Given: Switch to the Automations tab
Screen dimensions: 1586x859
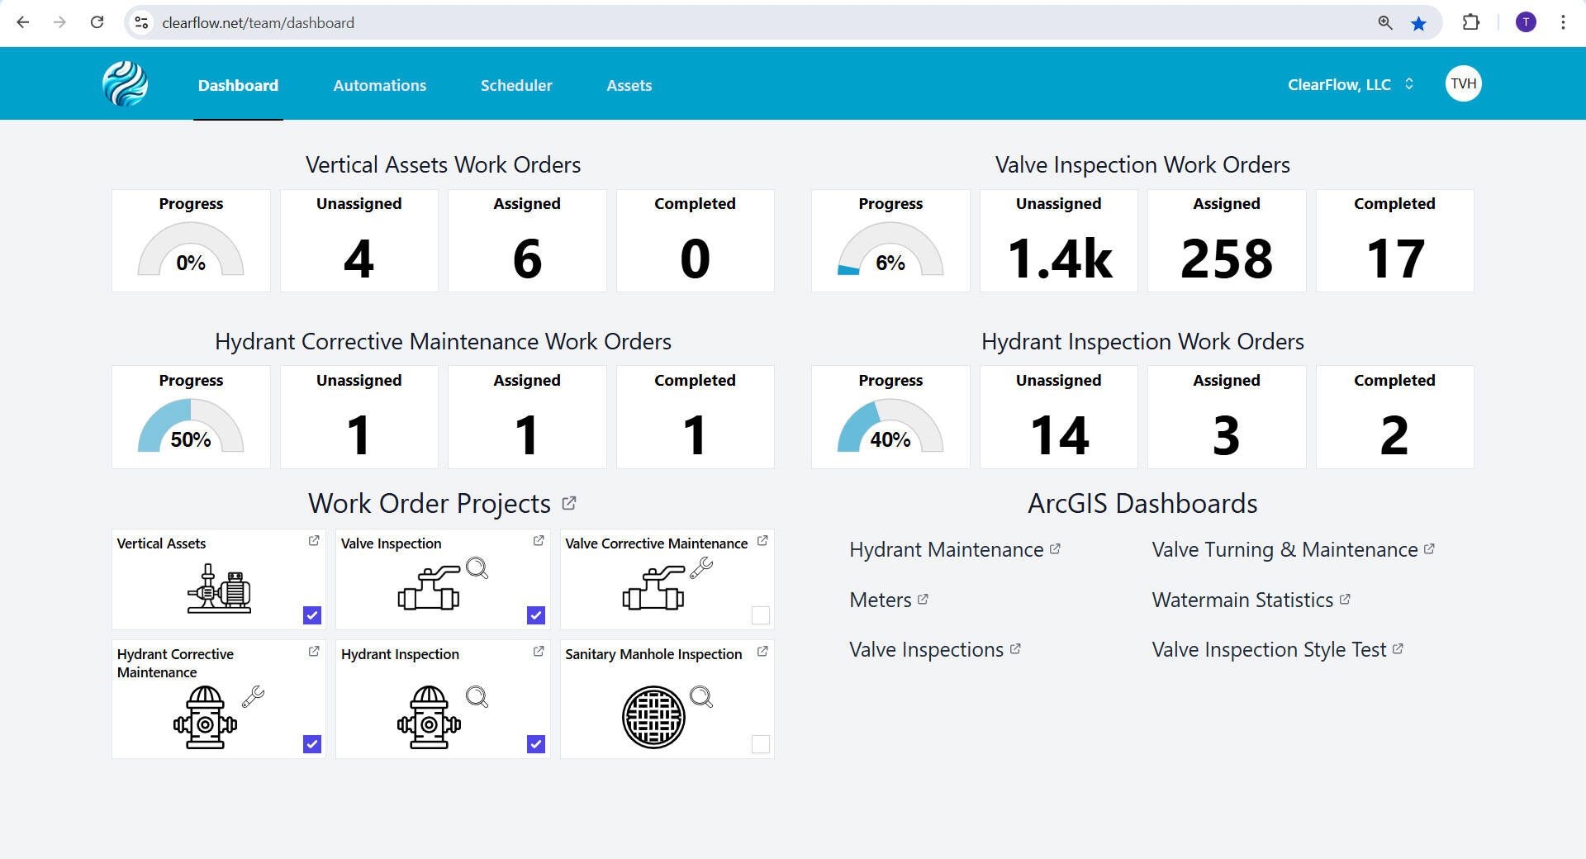Looking at the screenshot, I should coord(380,85).
